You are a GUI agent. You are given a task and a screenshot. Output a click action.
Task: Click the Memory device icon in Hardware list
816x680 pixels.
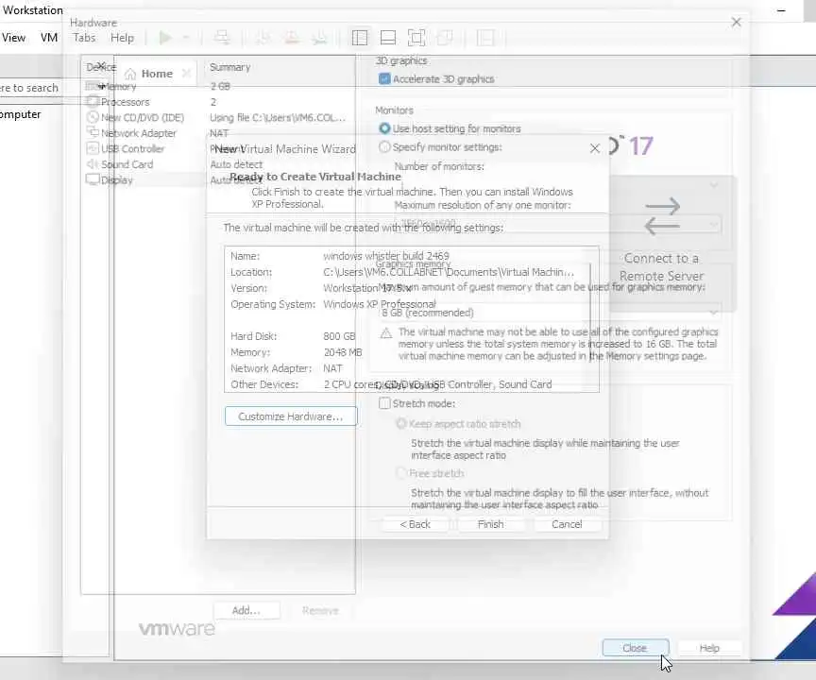(93, 86)
